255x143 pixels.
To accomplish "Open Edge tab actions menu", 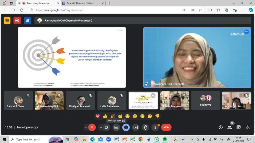I will 11,3.
